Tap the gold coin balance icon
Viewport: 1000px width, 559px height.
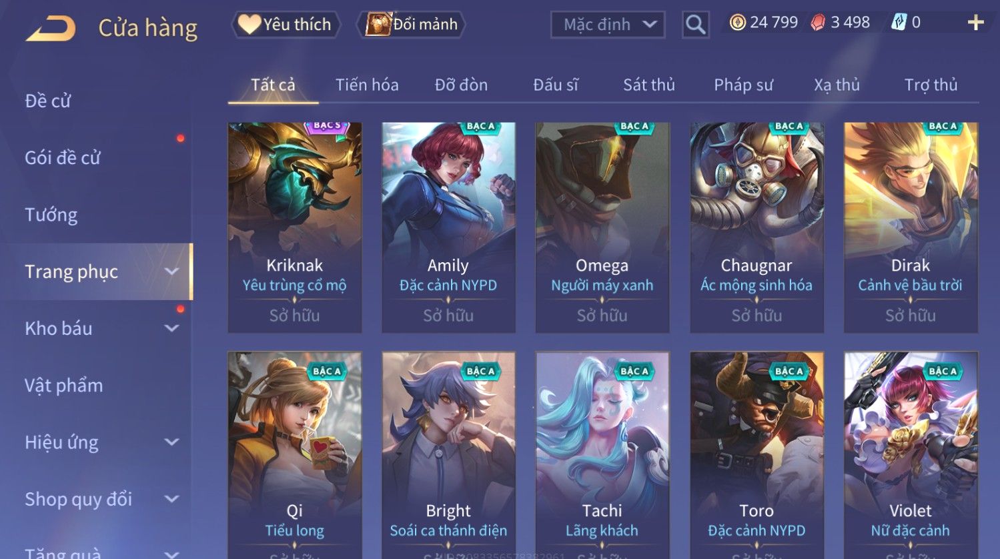(x=737, y=23)
